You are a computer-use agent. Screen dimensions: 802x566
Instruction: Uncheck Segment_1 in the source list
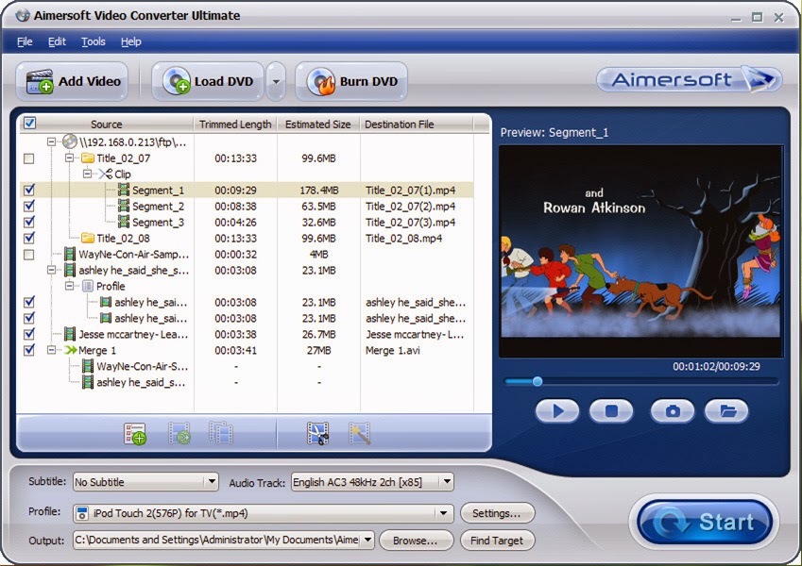28,191
